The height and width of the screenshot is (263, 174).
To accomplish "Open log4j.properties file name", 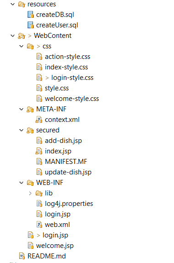I will (69, 204).
